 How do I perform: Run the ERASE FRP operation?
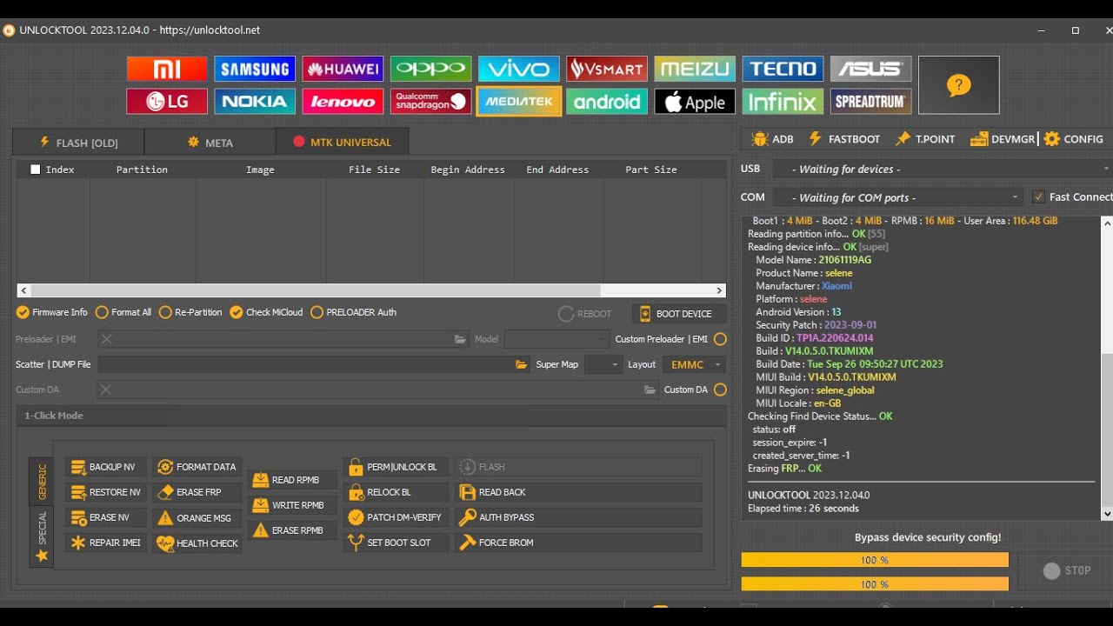click(x=197, y=492)
